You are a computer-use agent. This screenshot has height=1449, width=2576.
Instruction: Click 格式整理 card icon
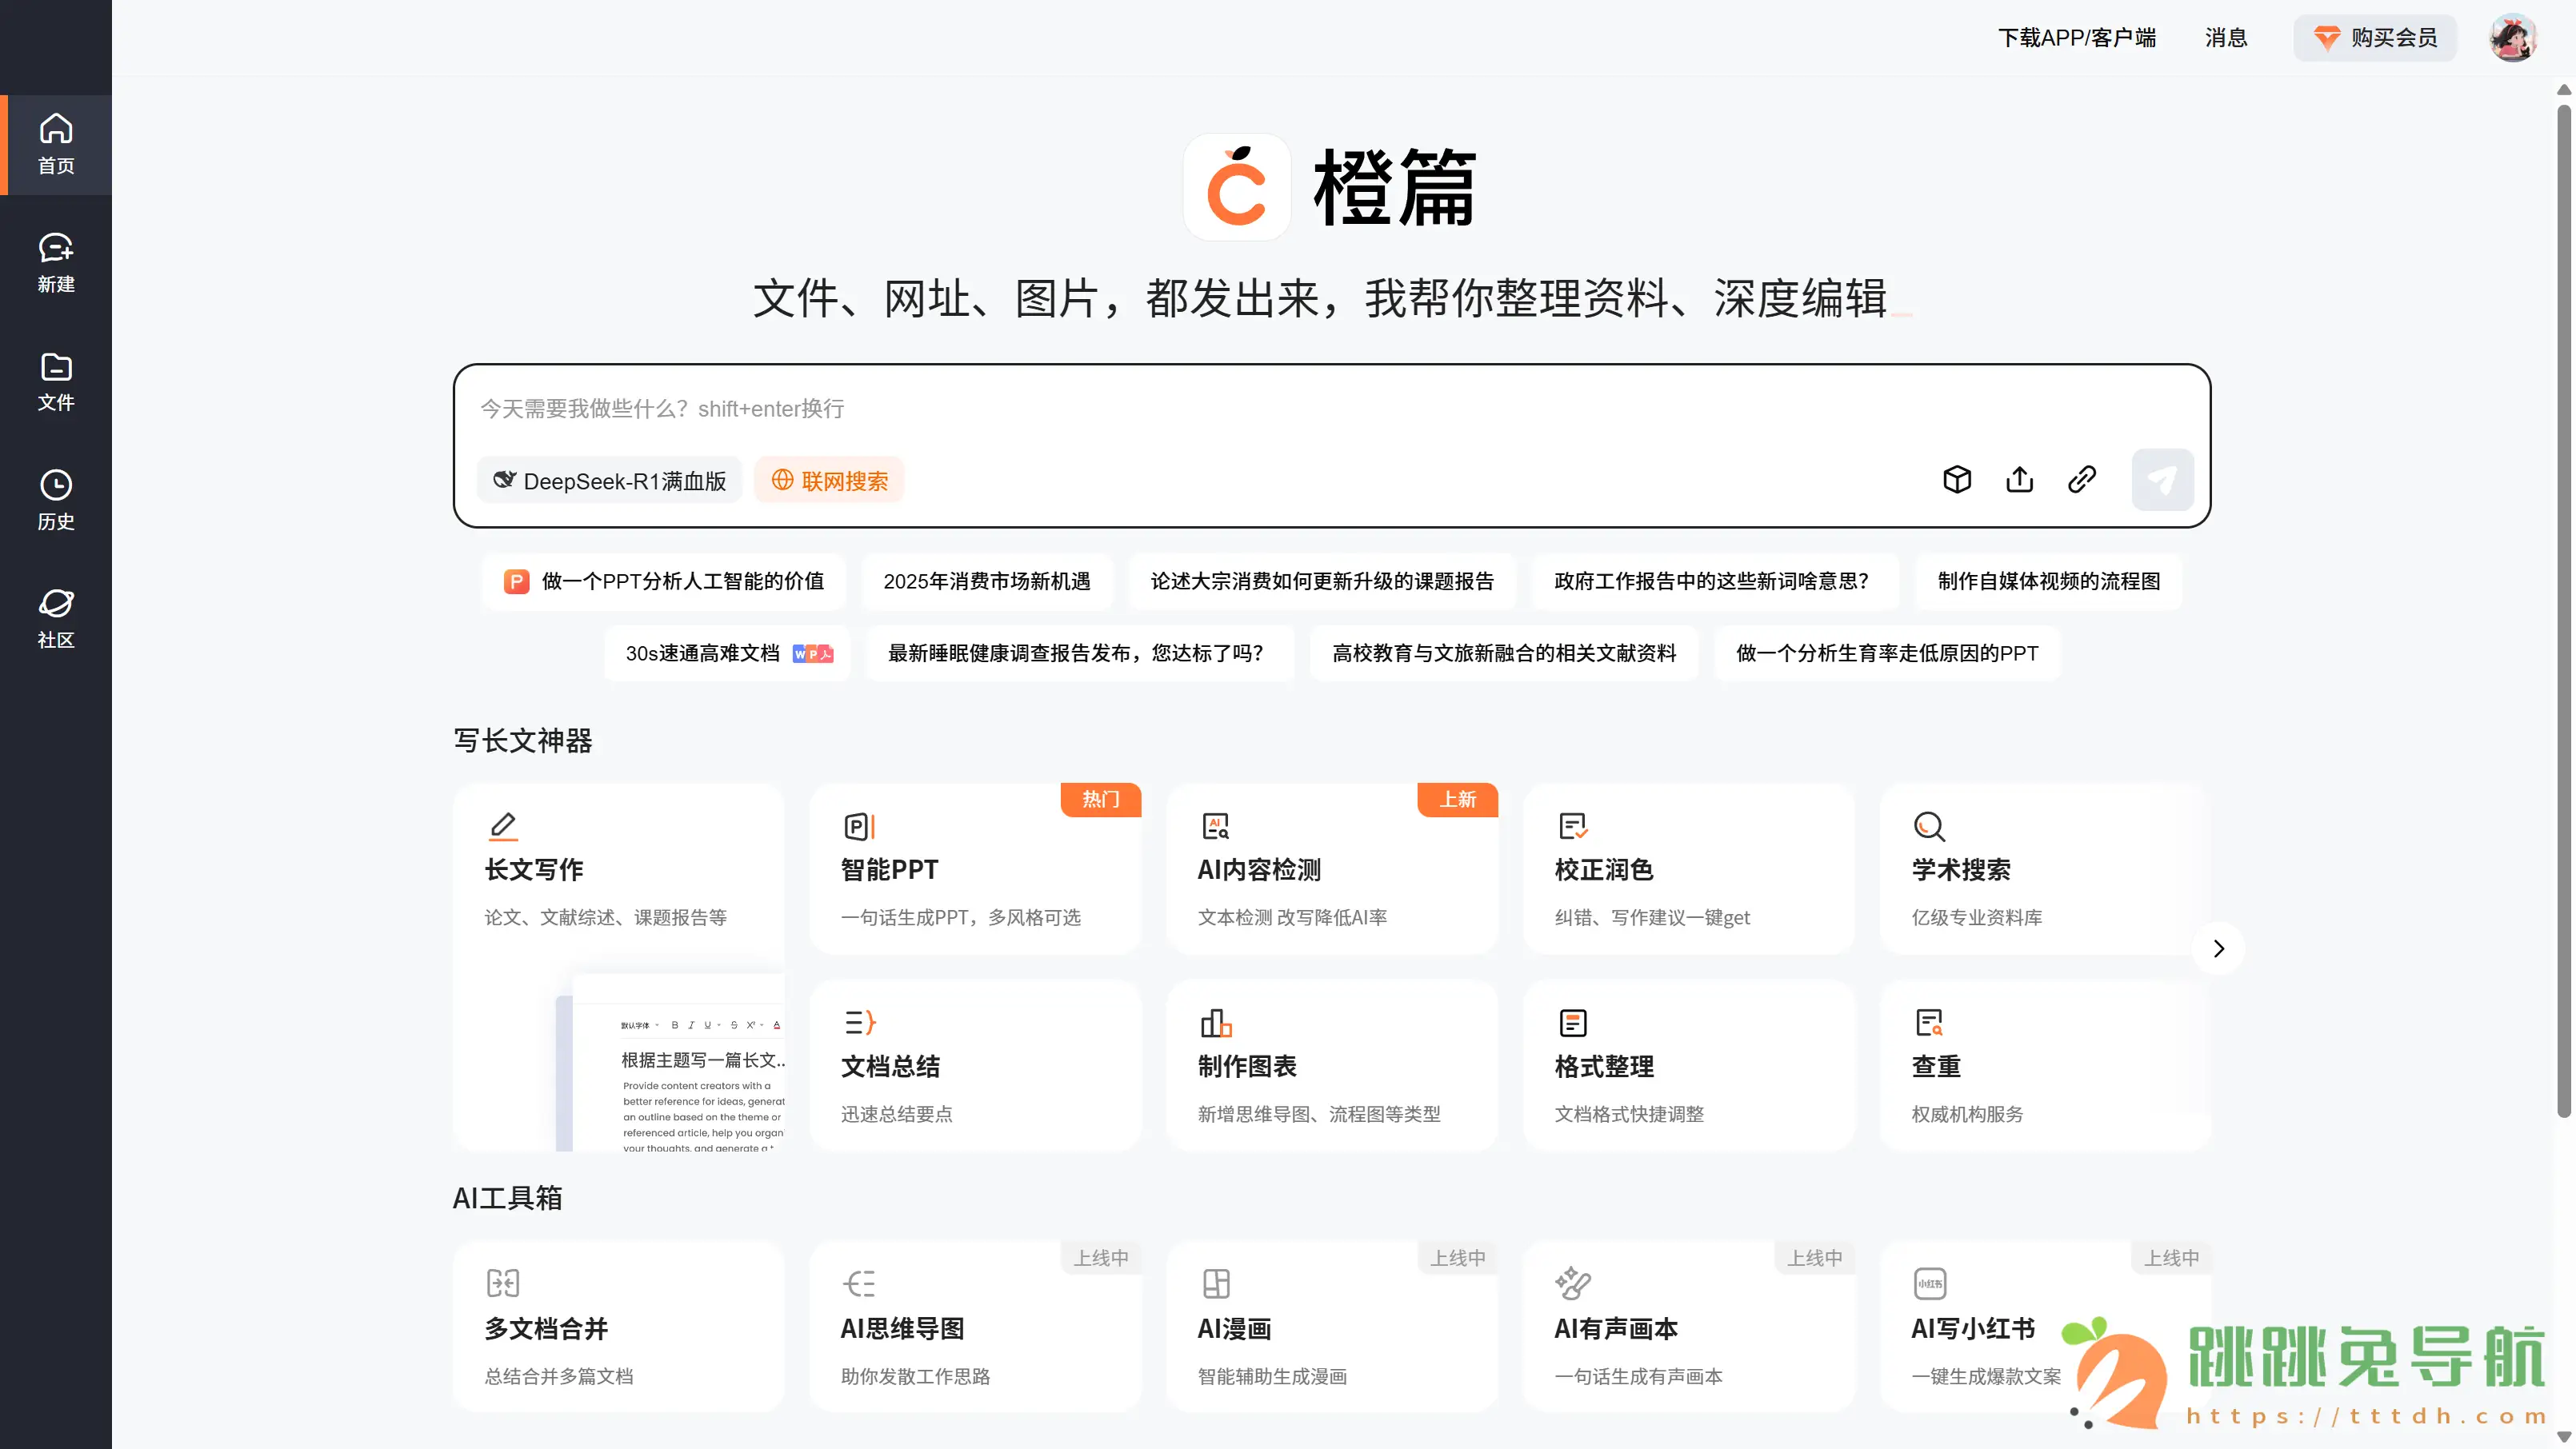1573,1022
